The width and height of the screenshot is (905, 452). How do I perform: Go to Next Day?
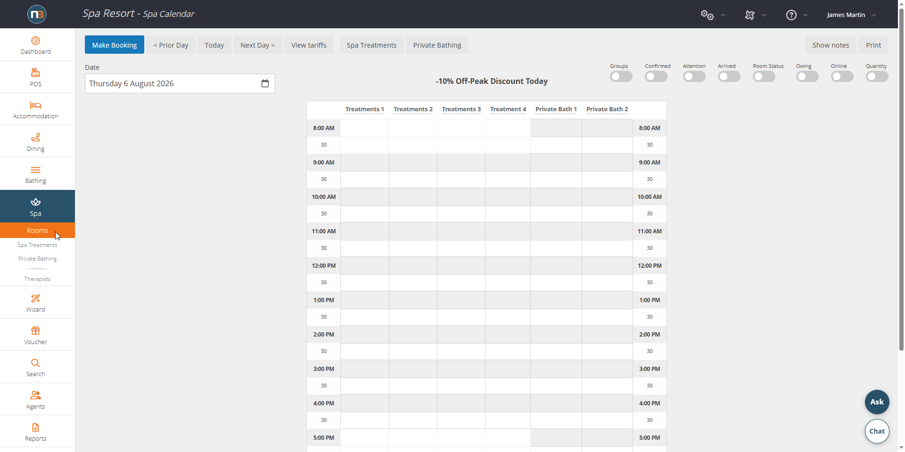pos(257,45)
